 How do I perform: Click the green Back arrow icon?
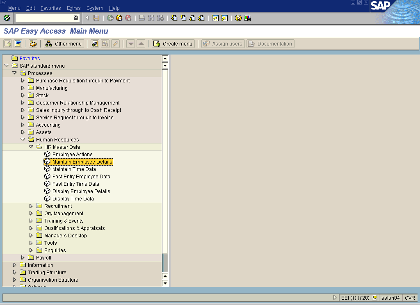[x=110, y=18]
